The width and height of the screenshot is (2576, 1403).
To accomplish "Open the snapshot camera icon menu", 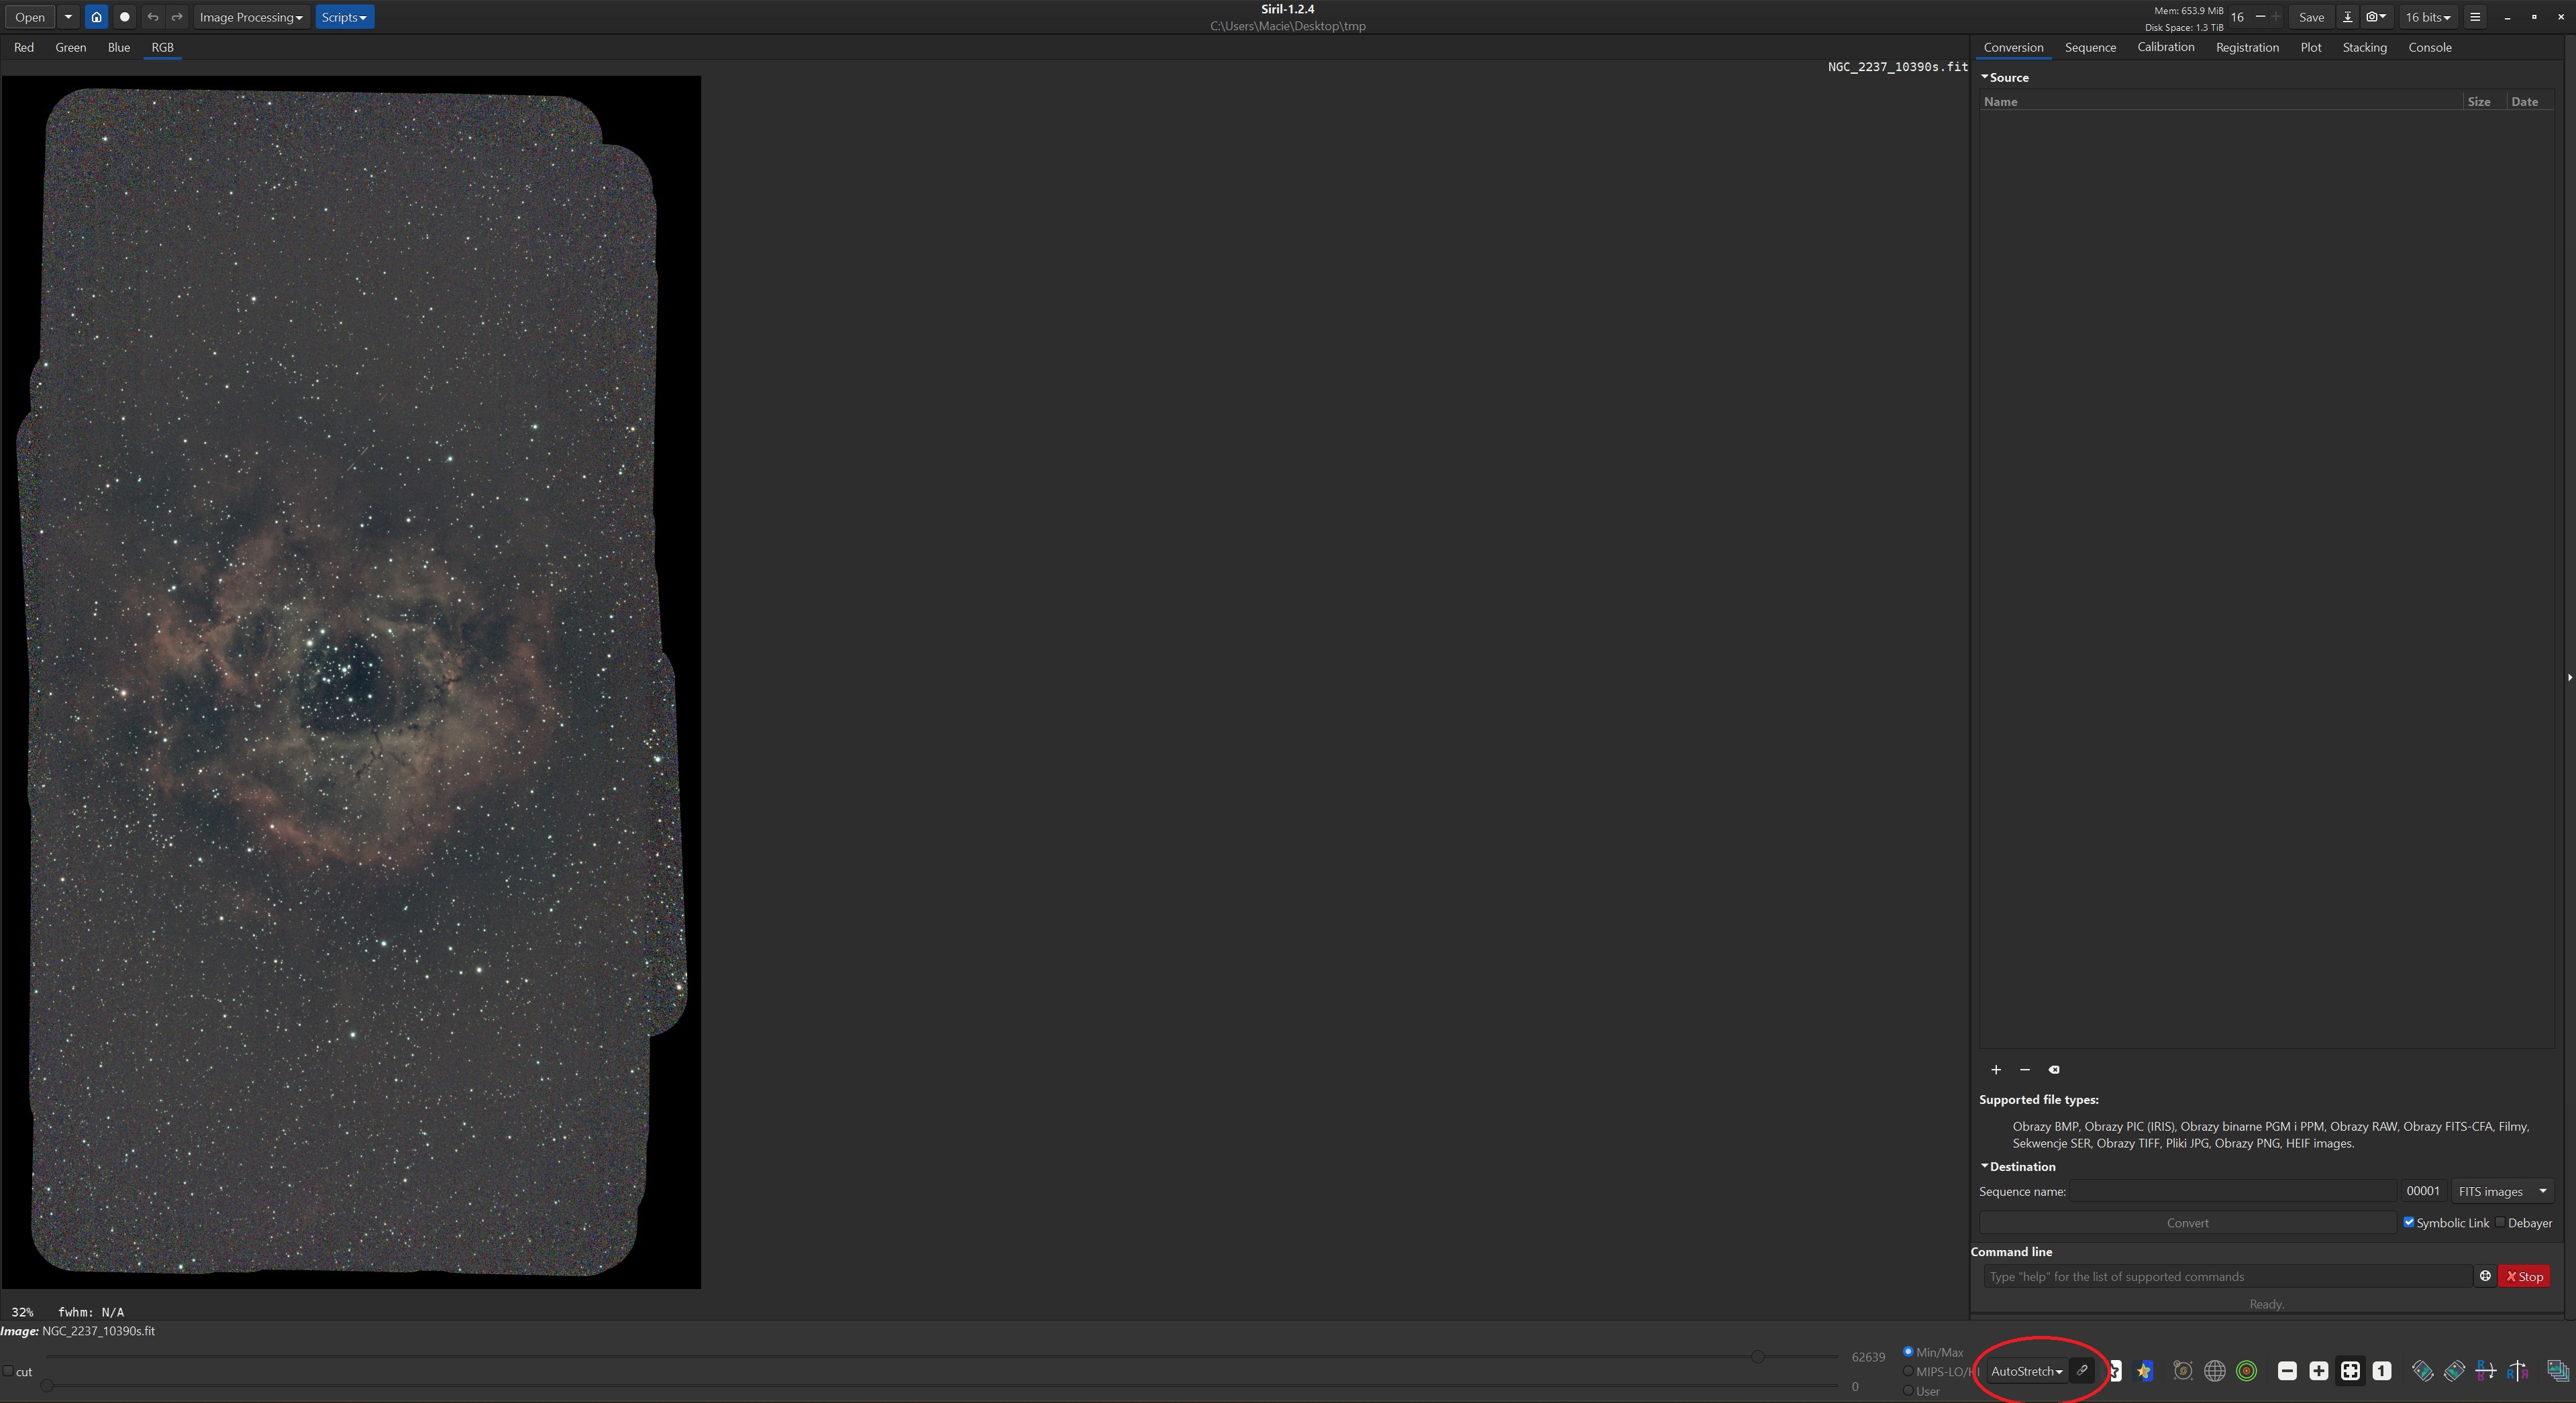I will coord(2376,17).
